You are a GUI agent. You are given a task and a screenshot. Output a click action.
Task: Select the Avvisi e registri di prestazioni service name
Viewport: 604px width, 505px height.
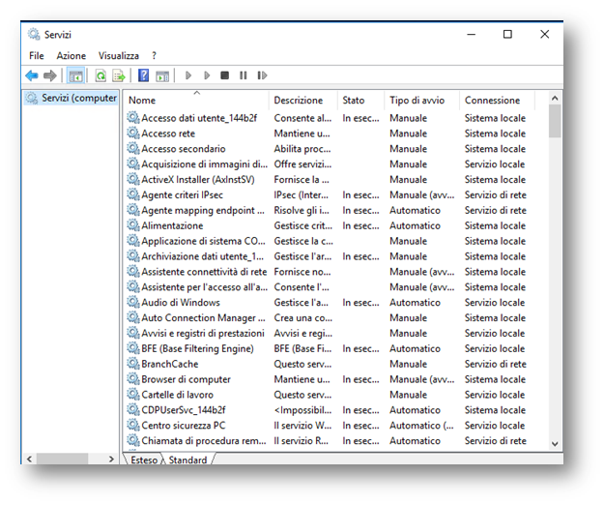[x=203, y=333]
